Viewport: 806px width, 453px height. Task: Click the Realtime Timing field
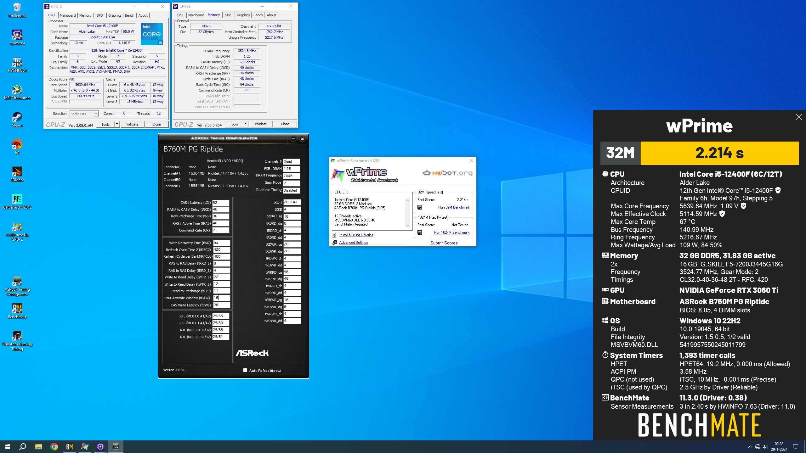click(x=292, y=190)
